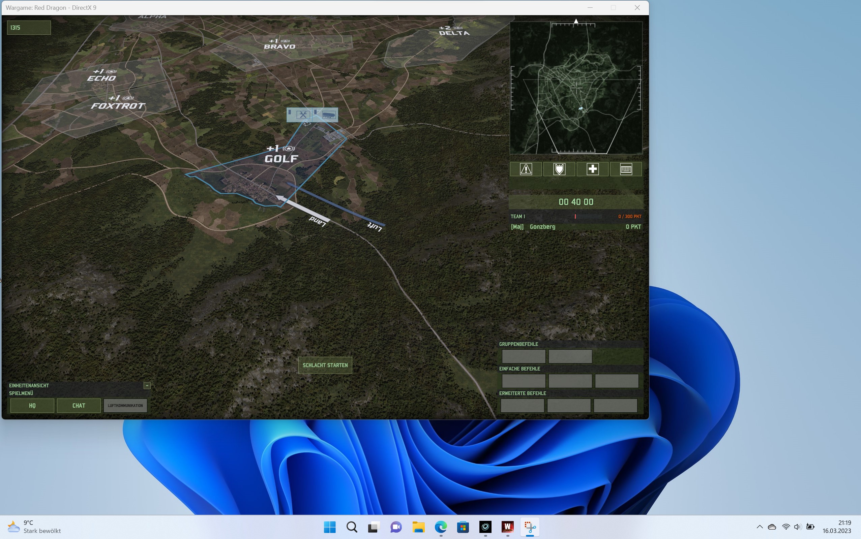Open the Snipping Tool taskbar icon
The image size is (861, 539).
(530, 527)
